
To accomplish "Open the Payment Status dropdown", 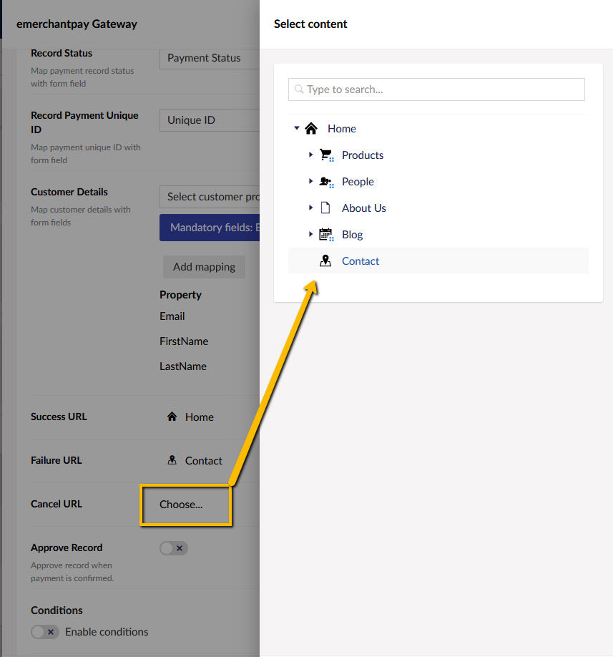I will point(210,58).
